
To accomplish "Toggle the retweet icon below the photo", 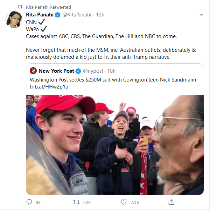I will click(77, 202).
